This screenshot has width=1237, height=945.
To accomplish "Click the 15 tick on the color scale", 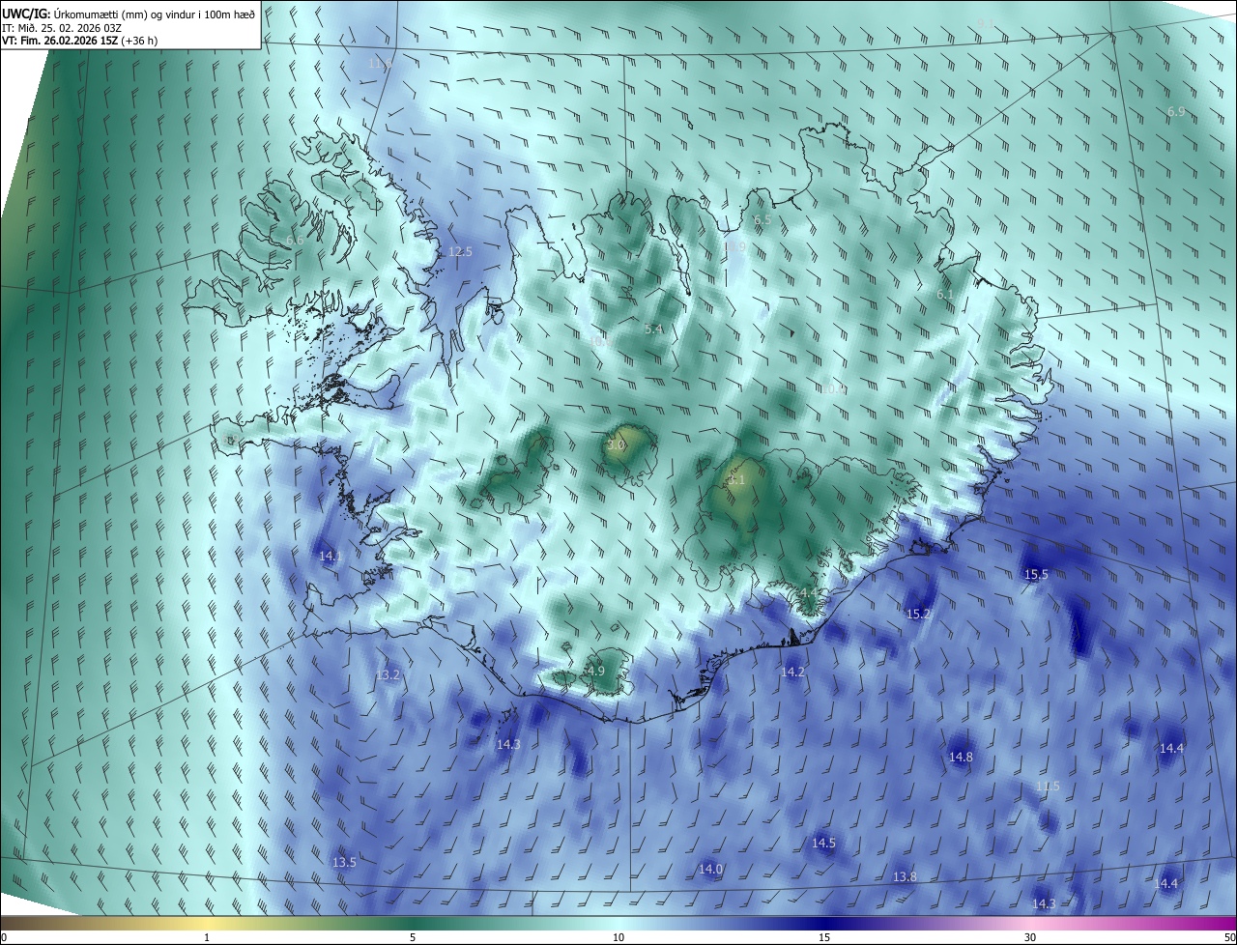I will (x=824, y=937).
